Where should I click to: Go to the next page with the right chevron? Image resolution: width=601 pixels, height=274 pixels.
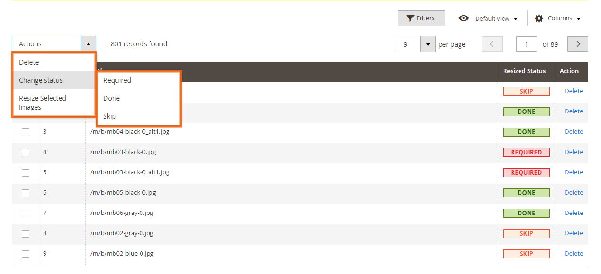[x=577, y=44]
